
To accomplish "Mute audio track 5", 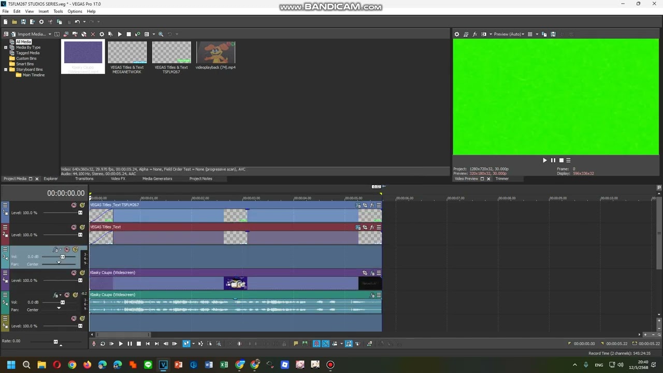I will tap(67, 295).
